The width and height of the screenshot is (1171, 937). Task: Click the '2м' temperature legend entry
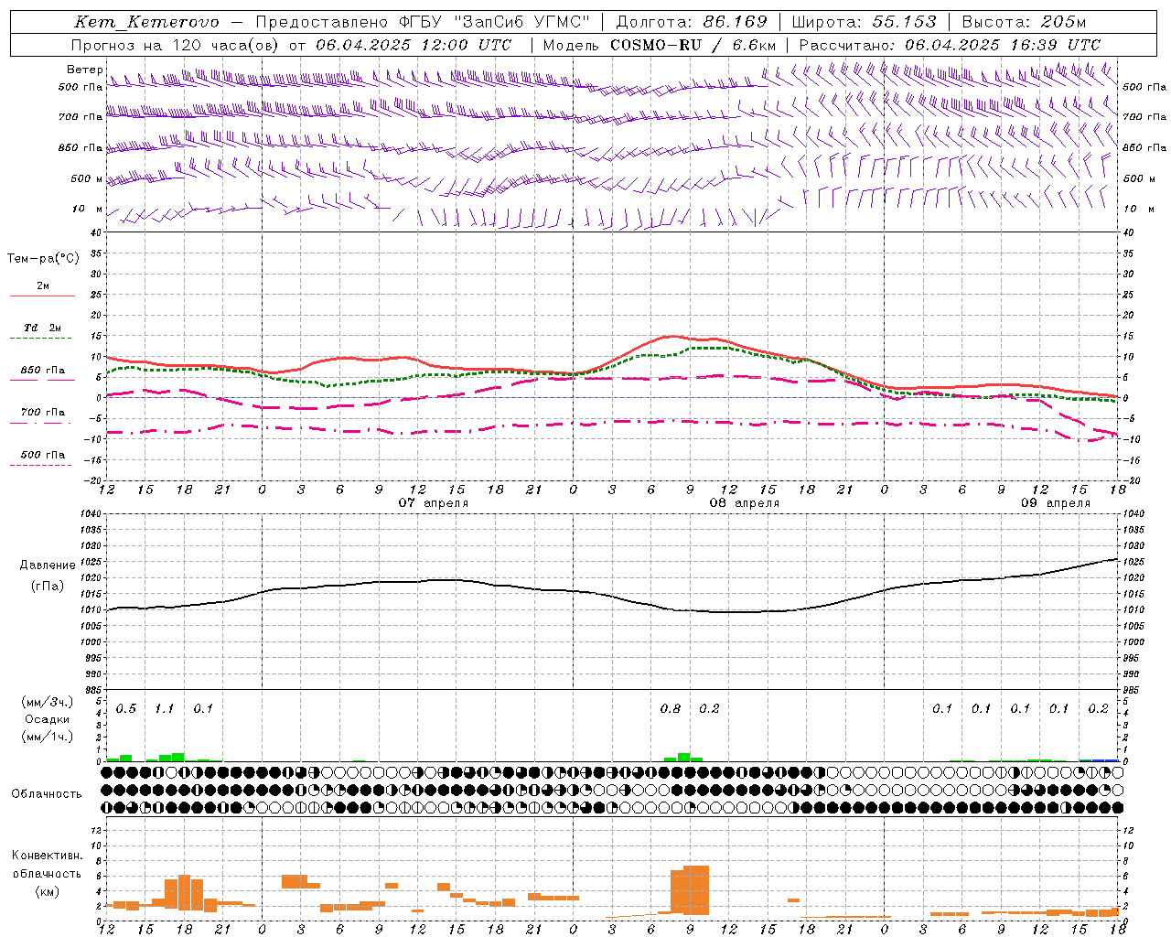click(x=43, y=286)
